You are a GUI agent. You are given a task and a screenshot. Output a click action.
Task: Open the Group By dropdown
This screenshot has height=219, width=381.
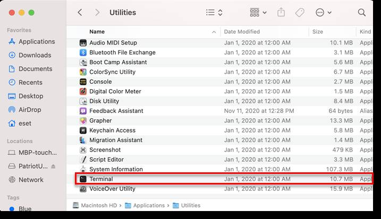(x=258, y=12)
